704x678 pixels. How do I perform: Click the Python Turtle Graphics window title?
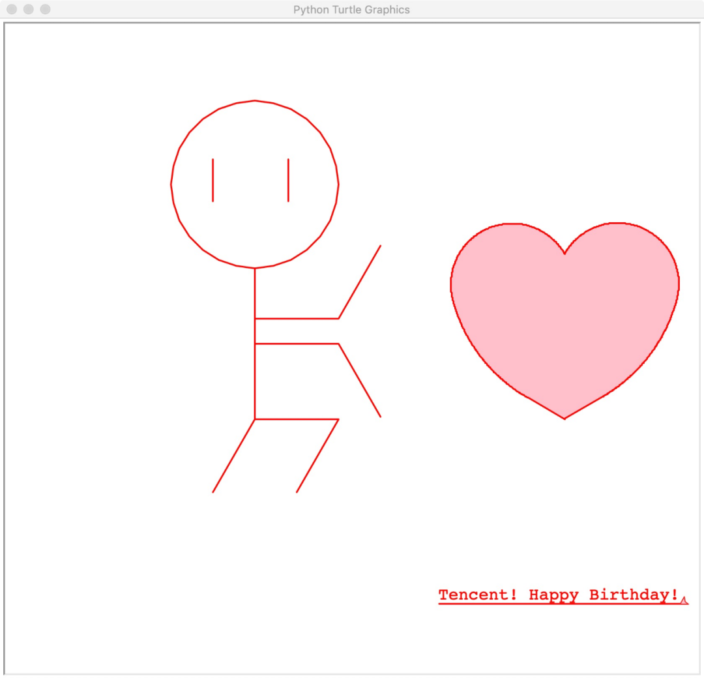click(x=351, y=10)
